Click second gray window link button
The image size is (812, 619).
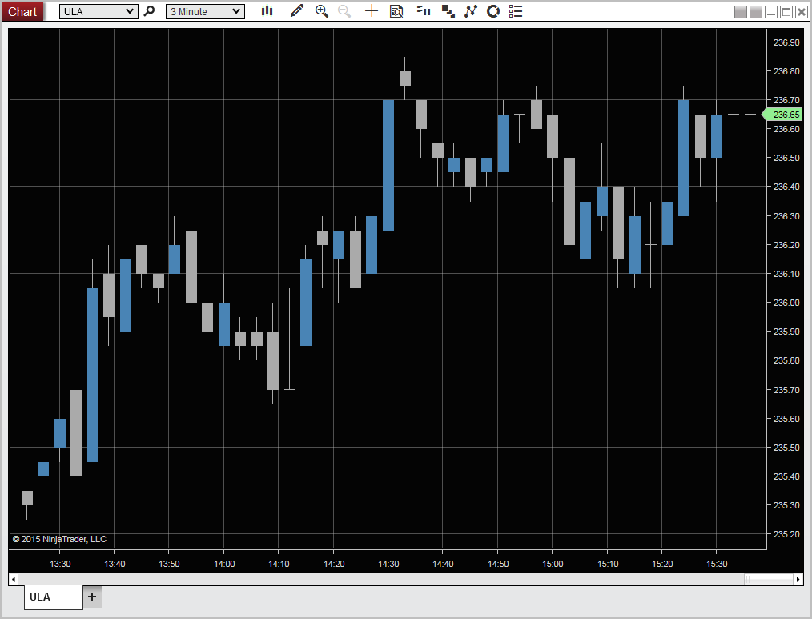click(x=756, y=11)
